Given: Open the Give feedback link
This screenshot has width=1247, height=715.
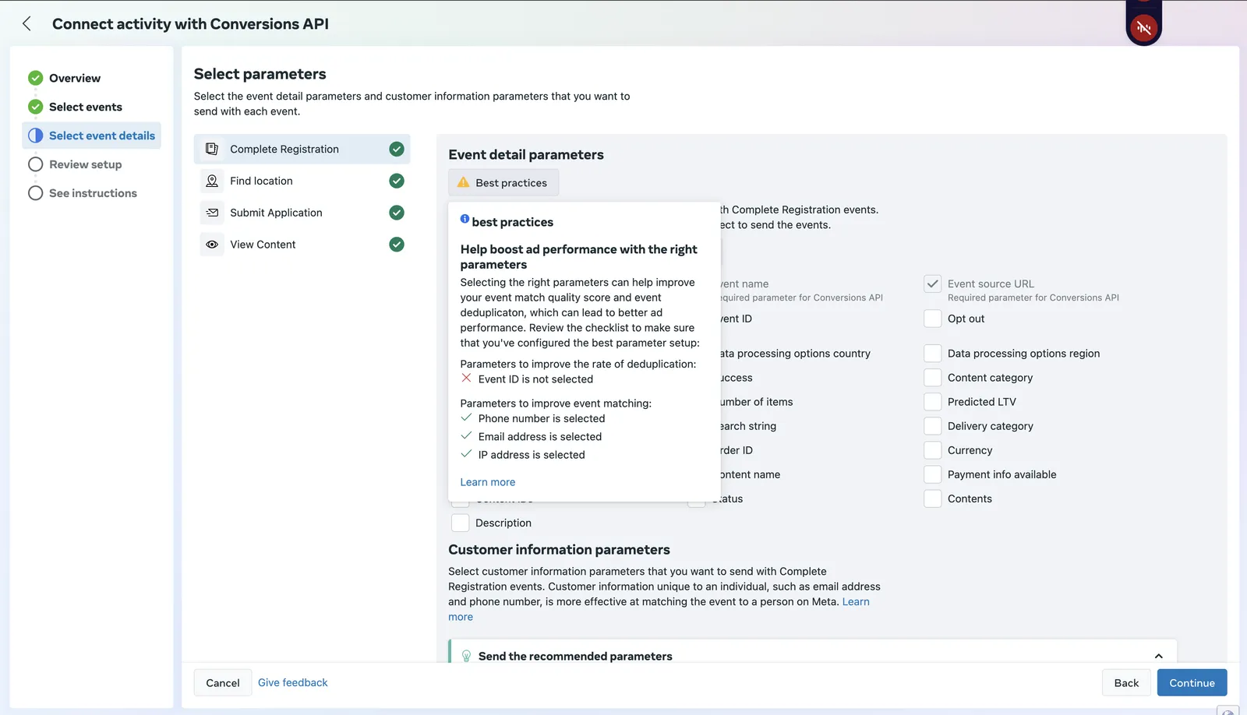Looking at the screenshot, I should (292, 682).
